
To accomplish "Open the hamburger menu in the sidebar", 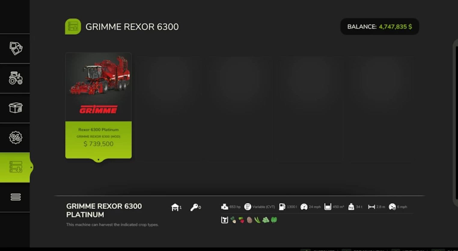I will tap(16, 197).
